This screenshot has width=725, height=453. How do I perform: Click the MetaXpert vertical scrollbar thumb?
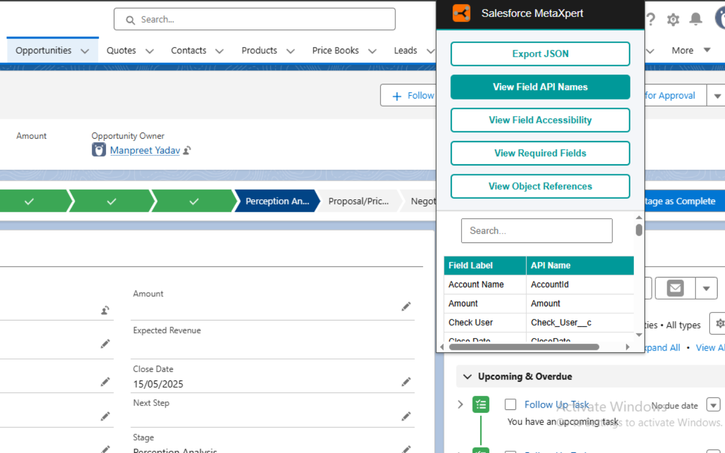(639, 229)
